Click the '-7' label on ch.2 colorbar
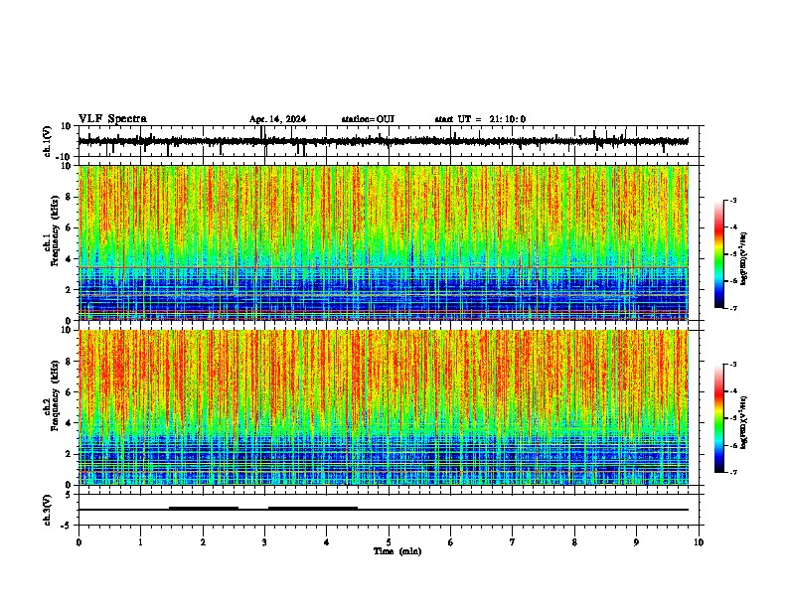Screen dimensions: 787x608 733,472
